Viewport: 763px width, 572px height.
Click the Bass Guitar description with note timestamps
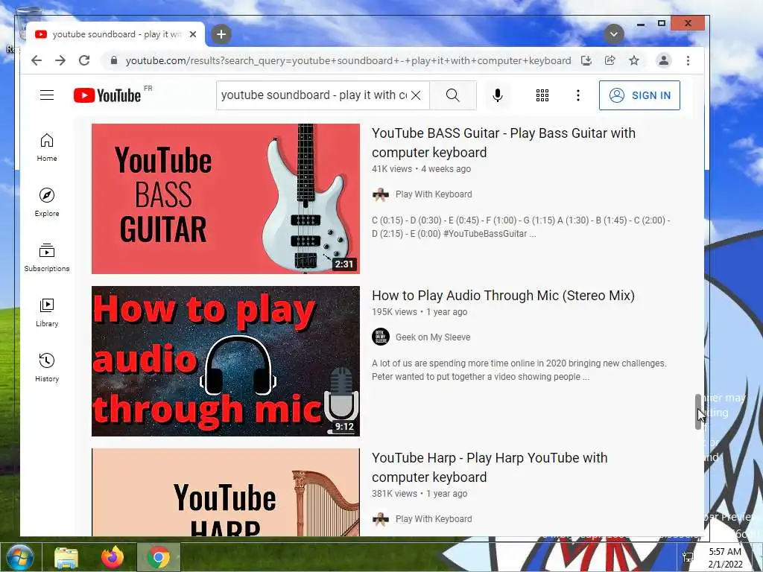(x=521, y=226)
